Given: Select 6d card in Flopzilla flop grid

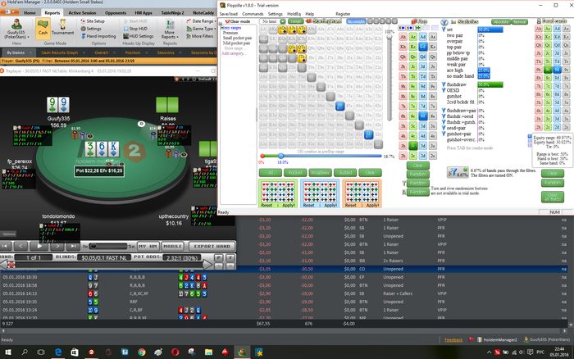Looking at the screenshot, I should tap(423, 116).
